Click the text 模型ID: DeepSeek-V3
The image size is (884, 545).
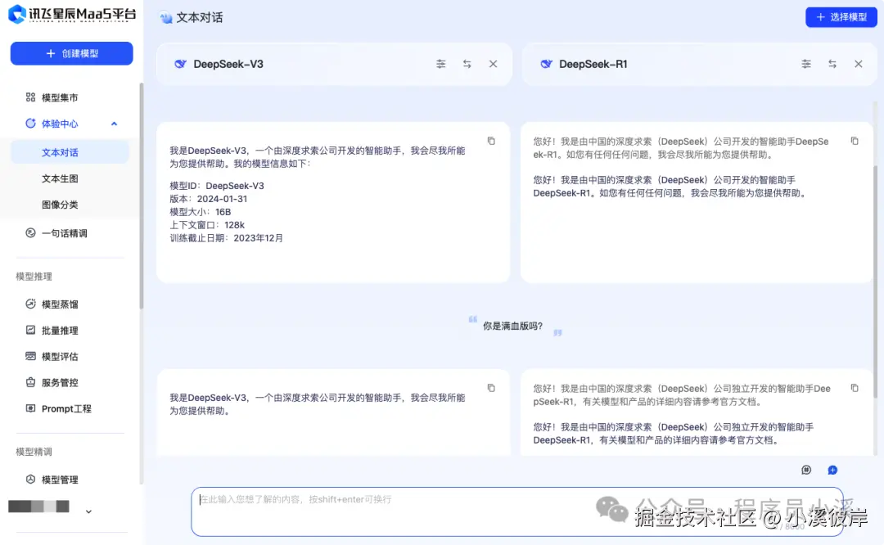coord(216,186)
